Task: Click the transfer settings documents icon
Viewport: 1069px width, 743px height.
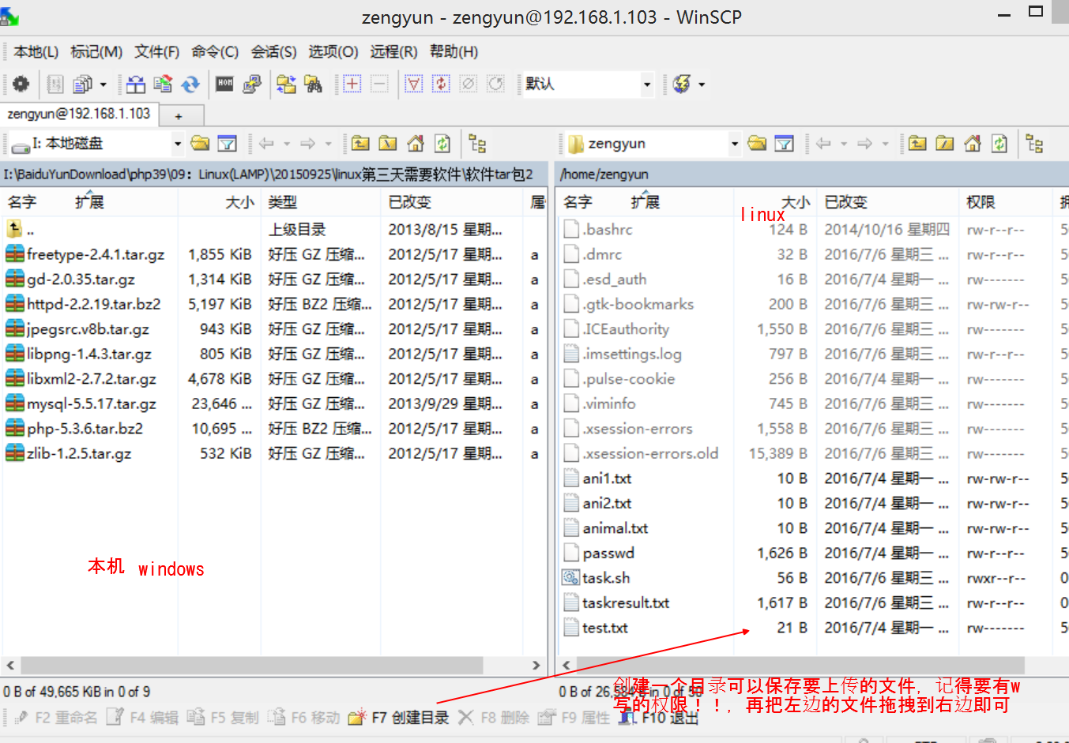Action: pyautogui.click(x=82, y=84)
